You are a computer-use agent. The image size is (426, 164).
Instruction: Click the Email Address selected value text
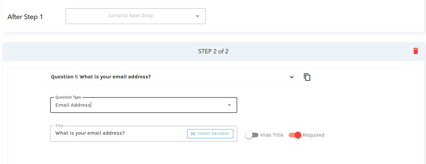coord(73,105)
